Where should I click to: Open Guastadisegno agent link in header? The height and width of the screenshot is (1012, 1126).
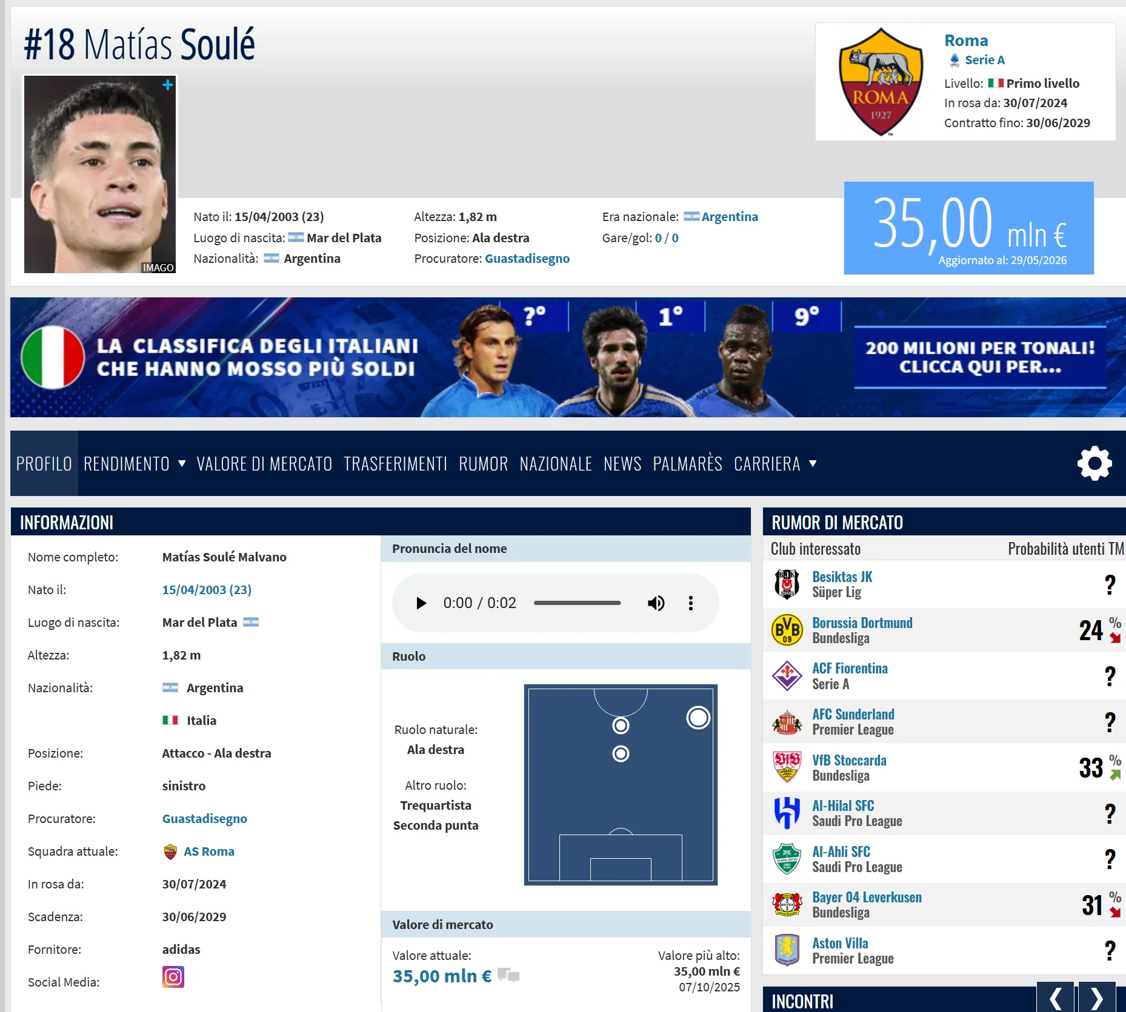(527, 259)
